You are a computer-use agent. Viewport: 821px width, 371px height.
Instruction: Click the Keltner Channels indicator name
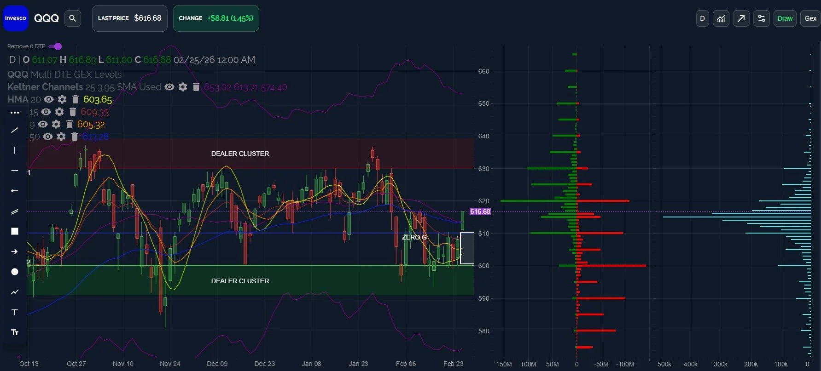click(x=45, y=87)
